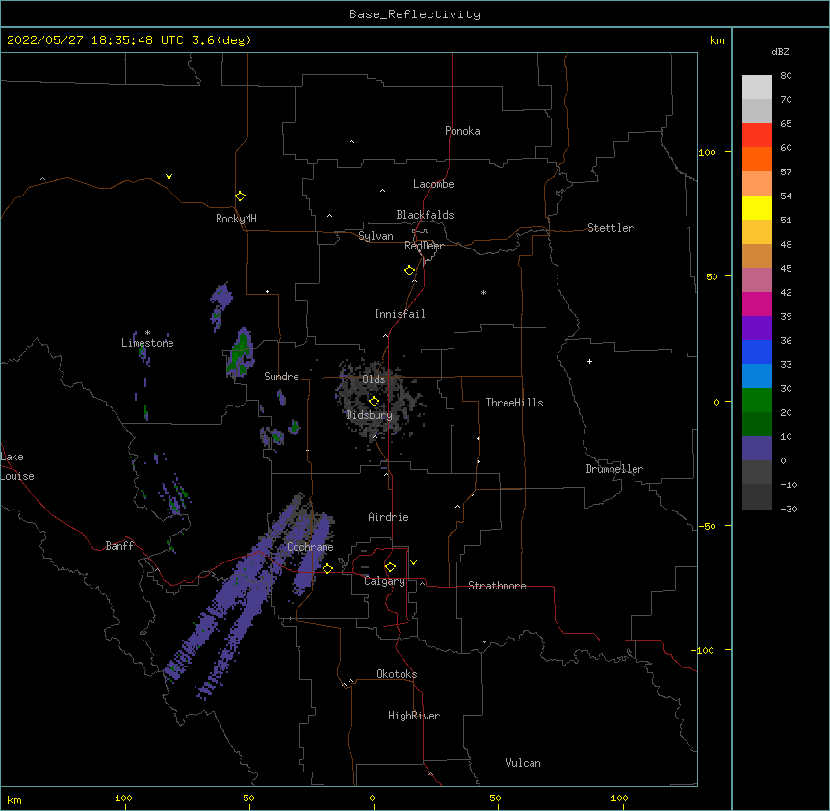Select the yellow diamond marker above Calgary label

coord(390,567)
